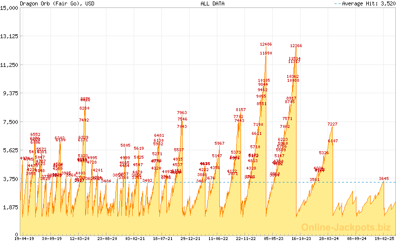The image size is (396, 243).
Task: Click the 7227 hit value label
Action: tap(332, 124)
